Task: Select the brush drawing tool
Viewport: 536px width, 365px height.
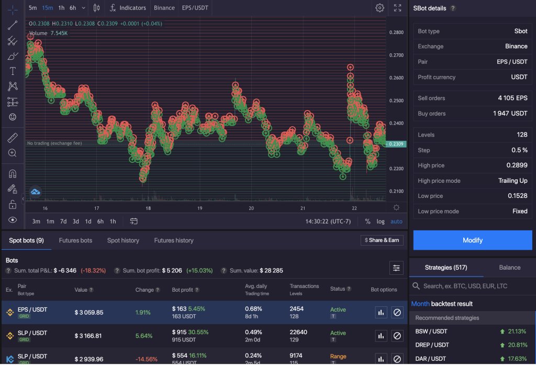Action: pyautogui.click(x=13, y=56)
